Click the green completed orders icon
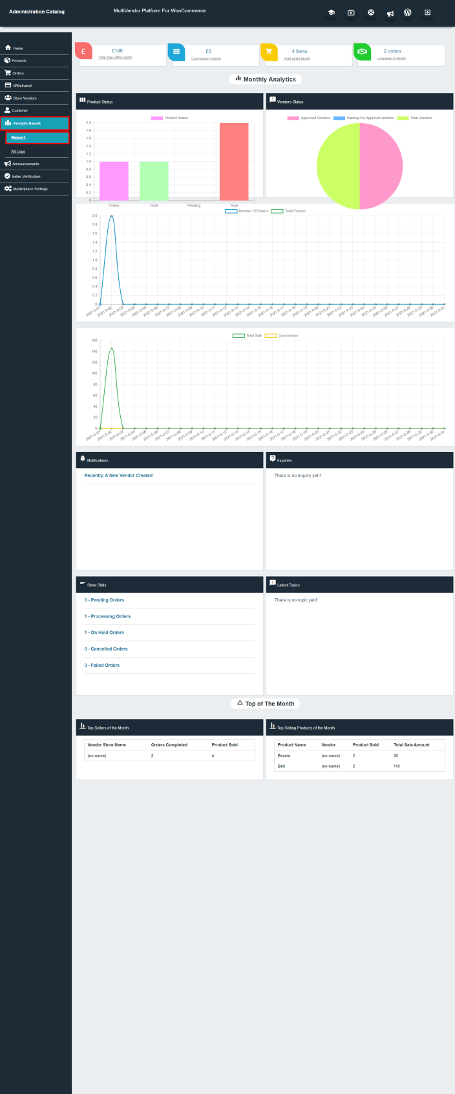This screenshot has width=455, height=1094. [363, 52]
